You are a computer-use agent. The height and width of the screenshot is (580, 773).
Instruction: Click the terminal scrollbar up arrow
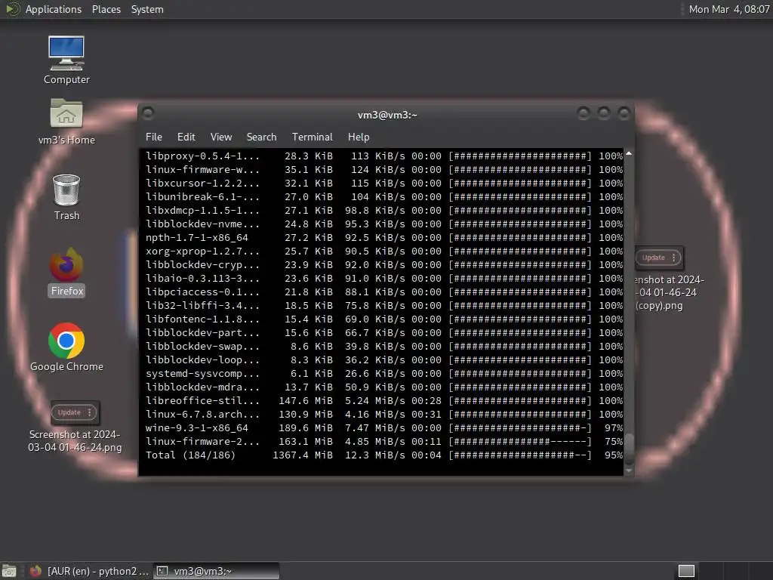point(629,154)
